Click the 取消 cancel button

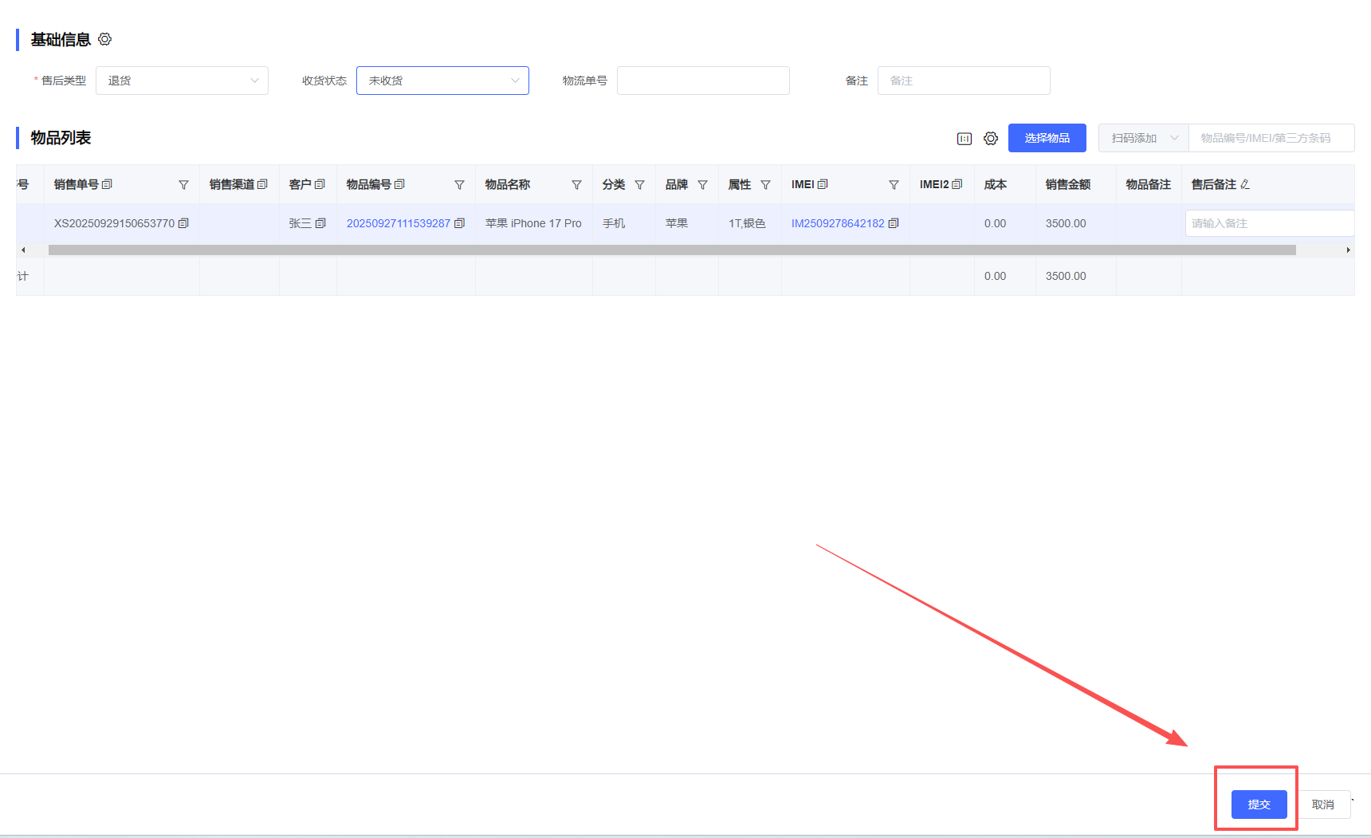1322,805
